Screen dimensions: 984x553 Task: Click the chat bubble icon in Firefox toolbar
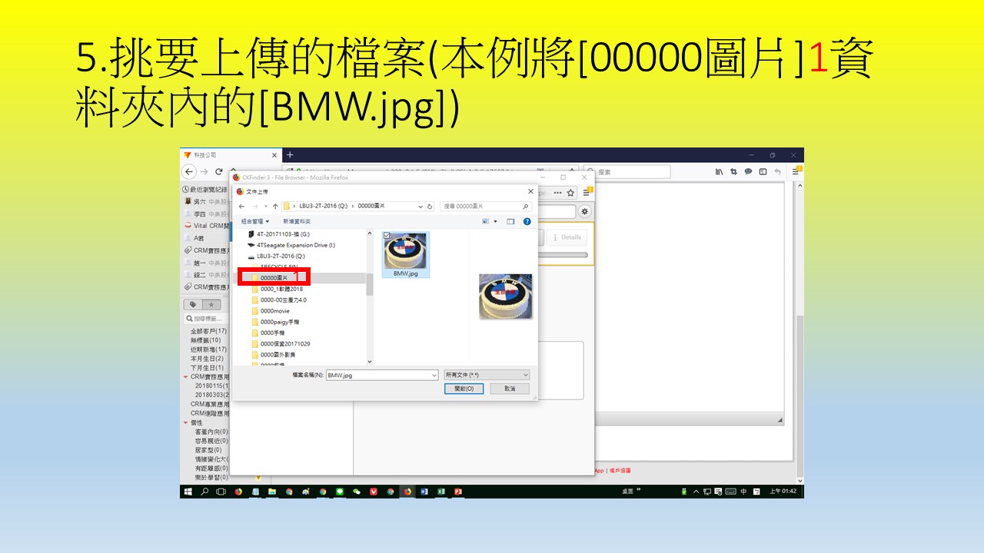click(748, 172)
